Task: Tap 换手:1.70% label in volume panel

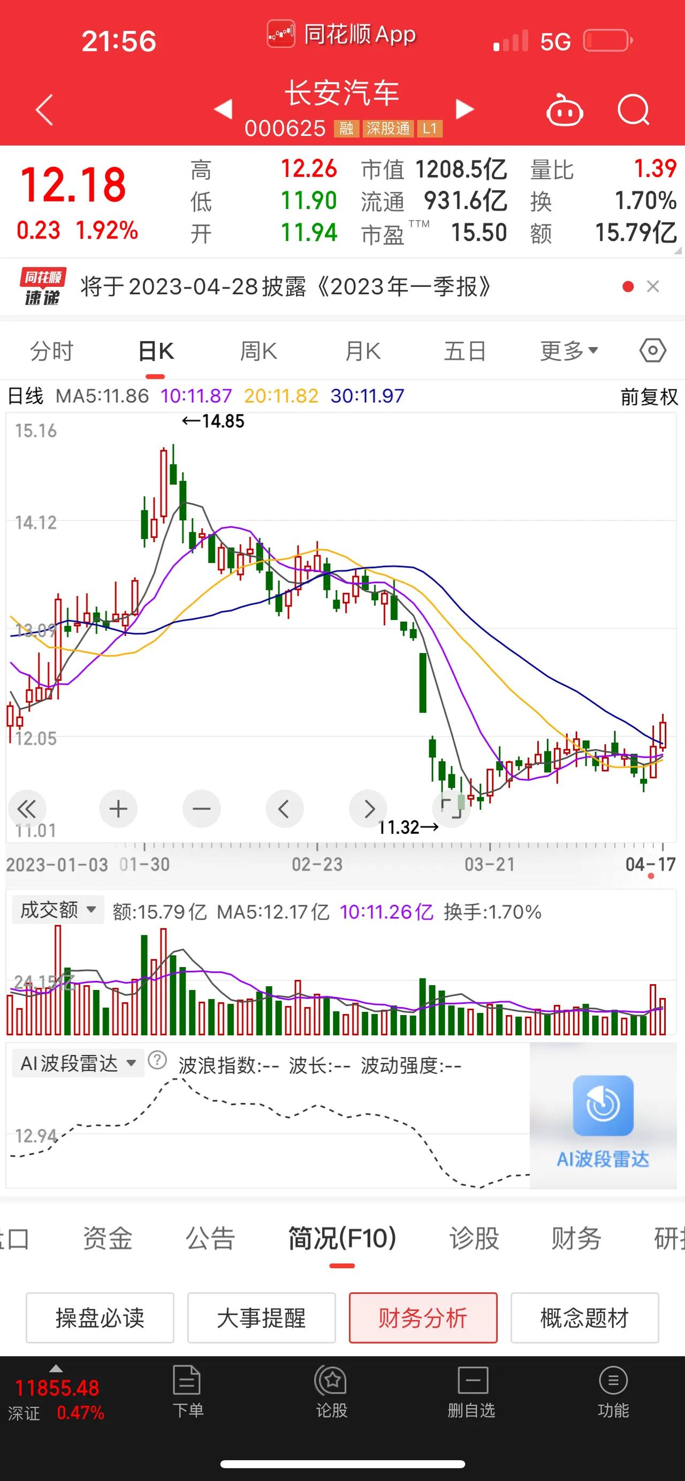Action: (492, 912)
